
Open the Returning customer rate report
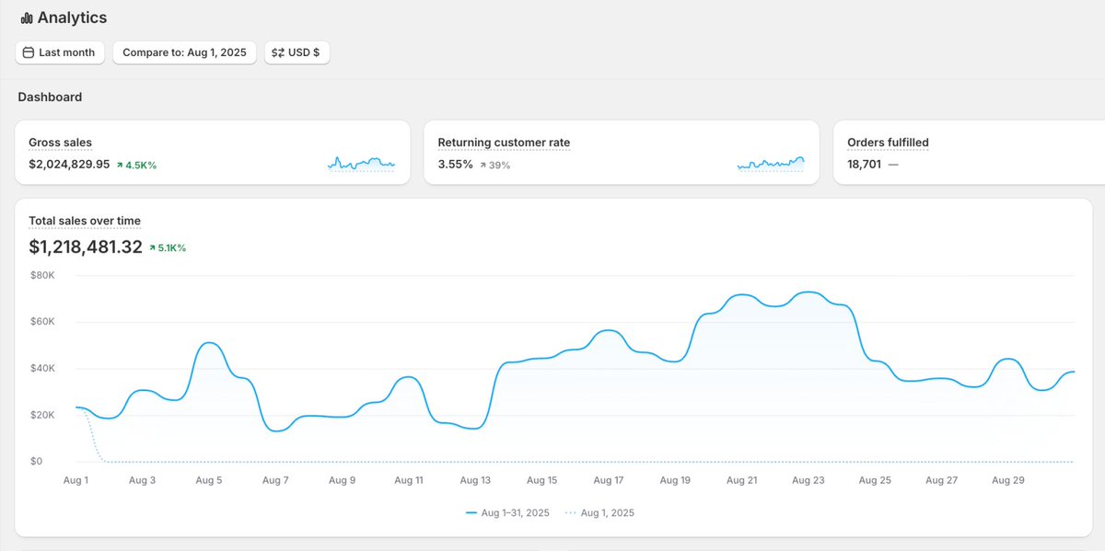pyautogui.click(x=504, y=143)
